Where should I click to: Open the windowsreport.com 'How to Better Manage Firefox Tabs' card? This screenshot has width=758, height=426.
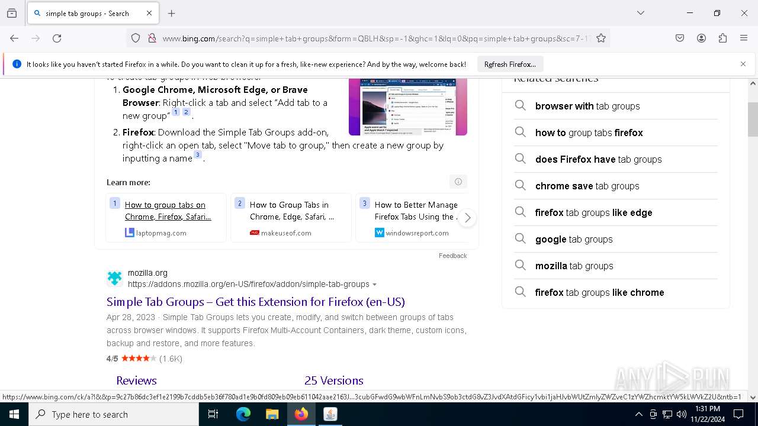tap(412, 218)
